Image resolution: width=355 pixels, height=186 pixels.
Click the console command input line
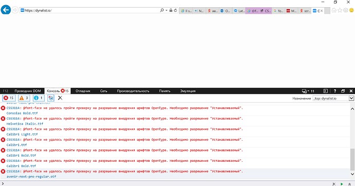[168, 184]
